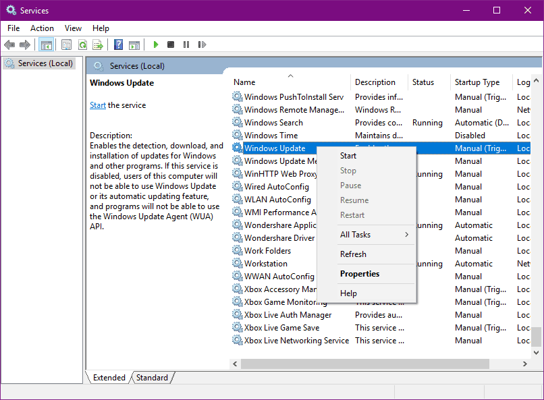This screenshot has height=400, width=544.
Task: Sort services by the Startup Type column header
Action: coord(477,82)
